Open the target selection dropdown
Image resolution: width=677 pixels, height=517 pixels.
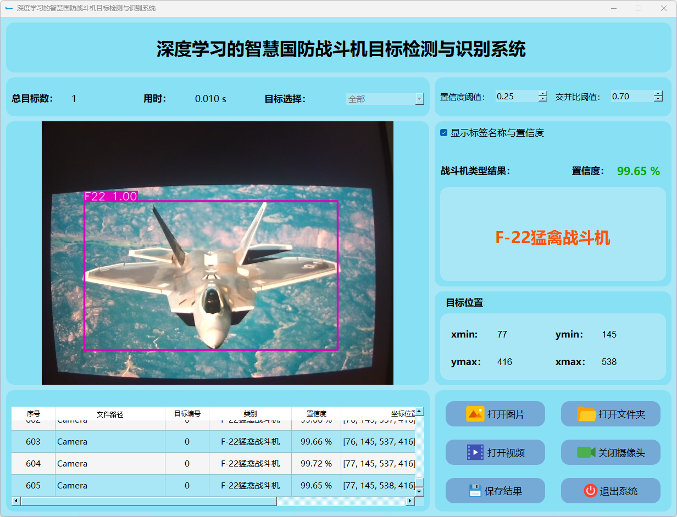coord(419,99)
